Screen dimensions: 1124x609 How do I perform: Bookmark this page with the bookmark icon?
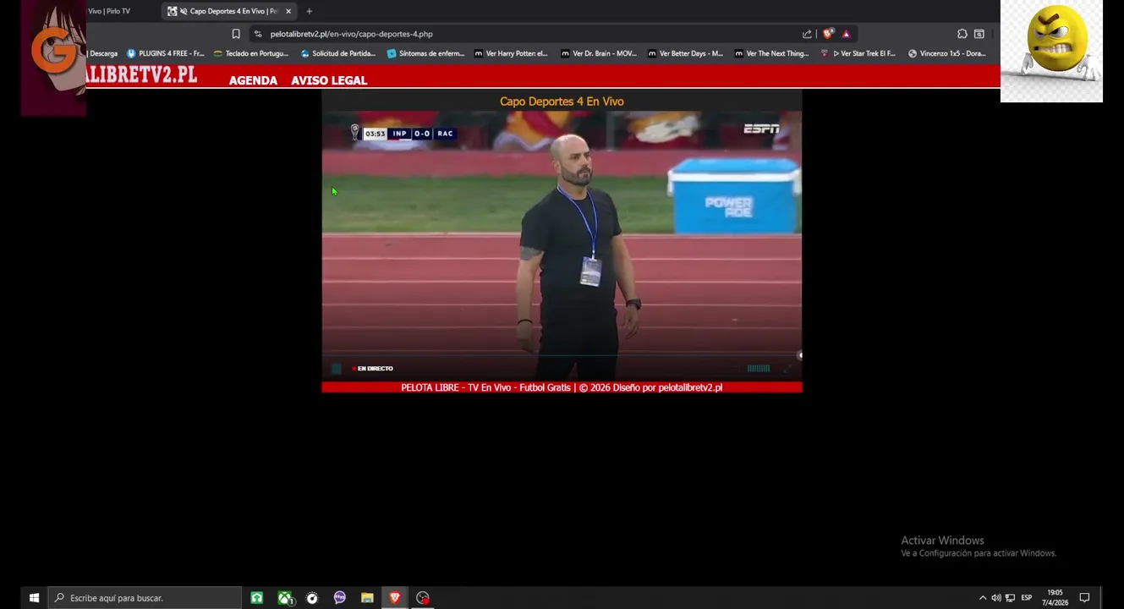[x=236, y=34]
